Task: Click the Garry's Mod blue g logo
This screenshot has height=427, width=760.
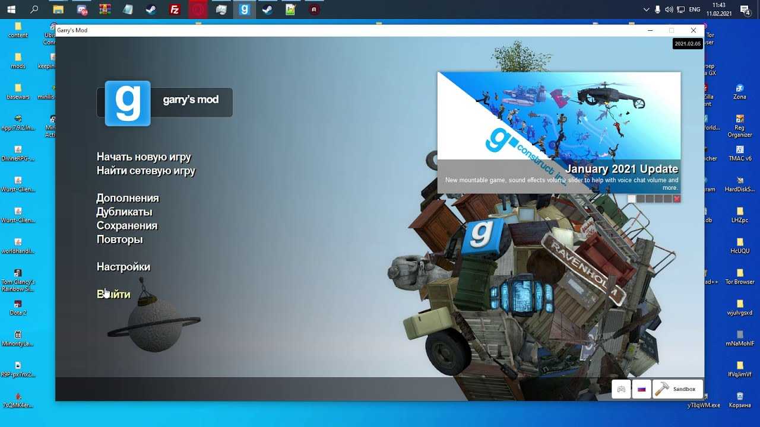Action: pos(128,103)
